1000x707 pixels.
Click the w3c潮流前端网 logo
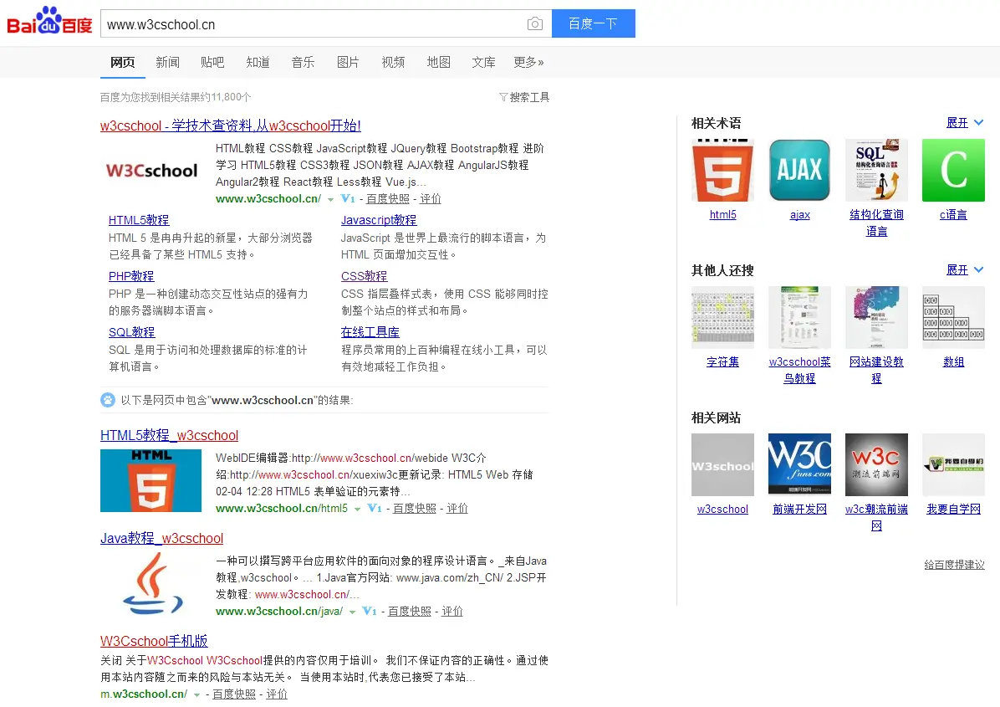coord(876,464)
